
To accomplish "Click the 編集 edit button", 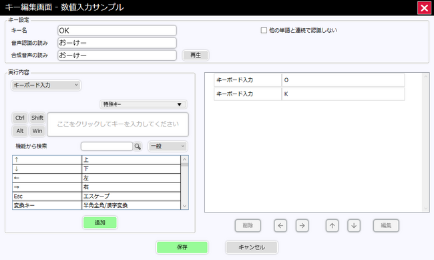I will (x=386, y=226).
